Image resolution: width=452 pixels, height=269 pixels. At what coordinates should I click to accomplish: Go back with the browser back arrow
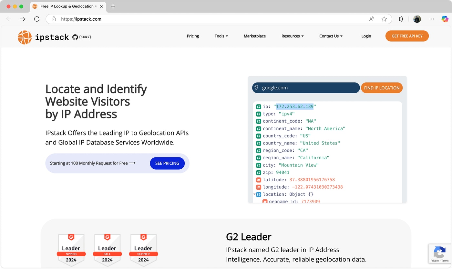click(x=9, y=19)
